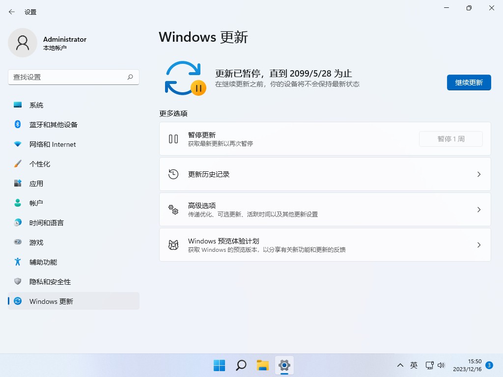This screenshot has height=377, width=503.
Task: Select 帐户 in the sidebar
Action: tap(74, 203)
